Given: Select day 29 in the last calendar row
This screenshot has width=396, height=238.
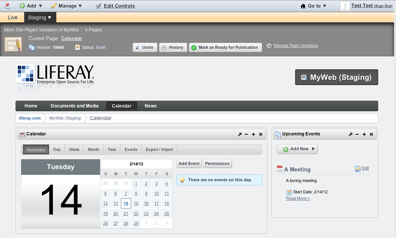Looking at the screenshot, I should 136,224.
